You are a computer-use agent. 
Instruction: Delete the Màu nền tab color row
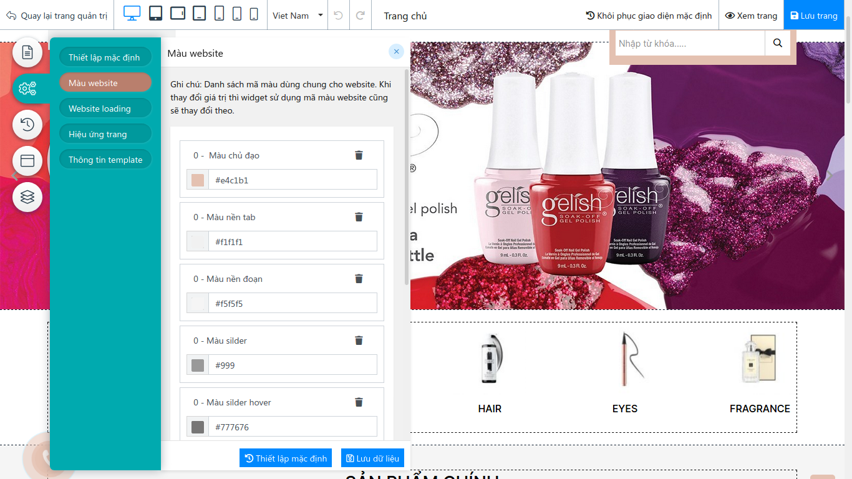point(359,217)
